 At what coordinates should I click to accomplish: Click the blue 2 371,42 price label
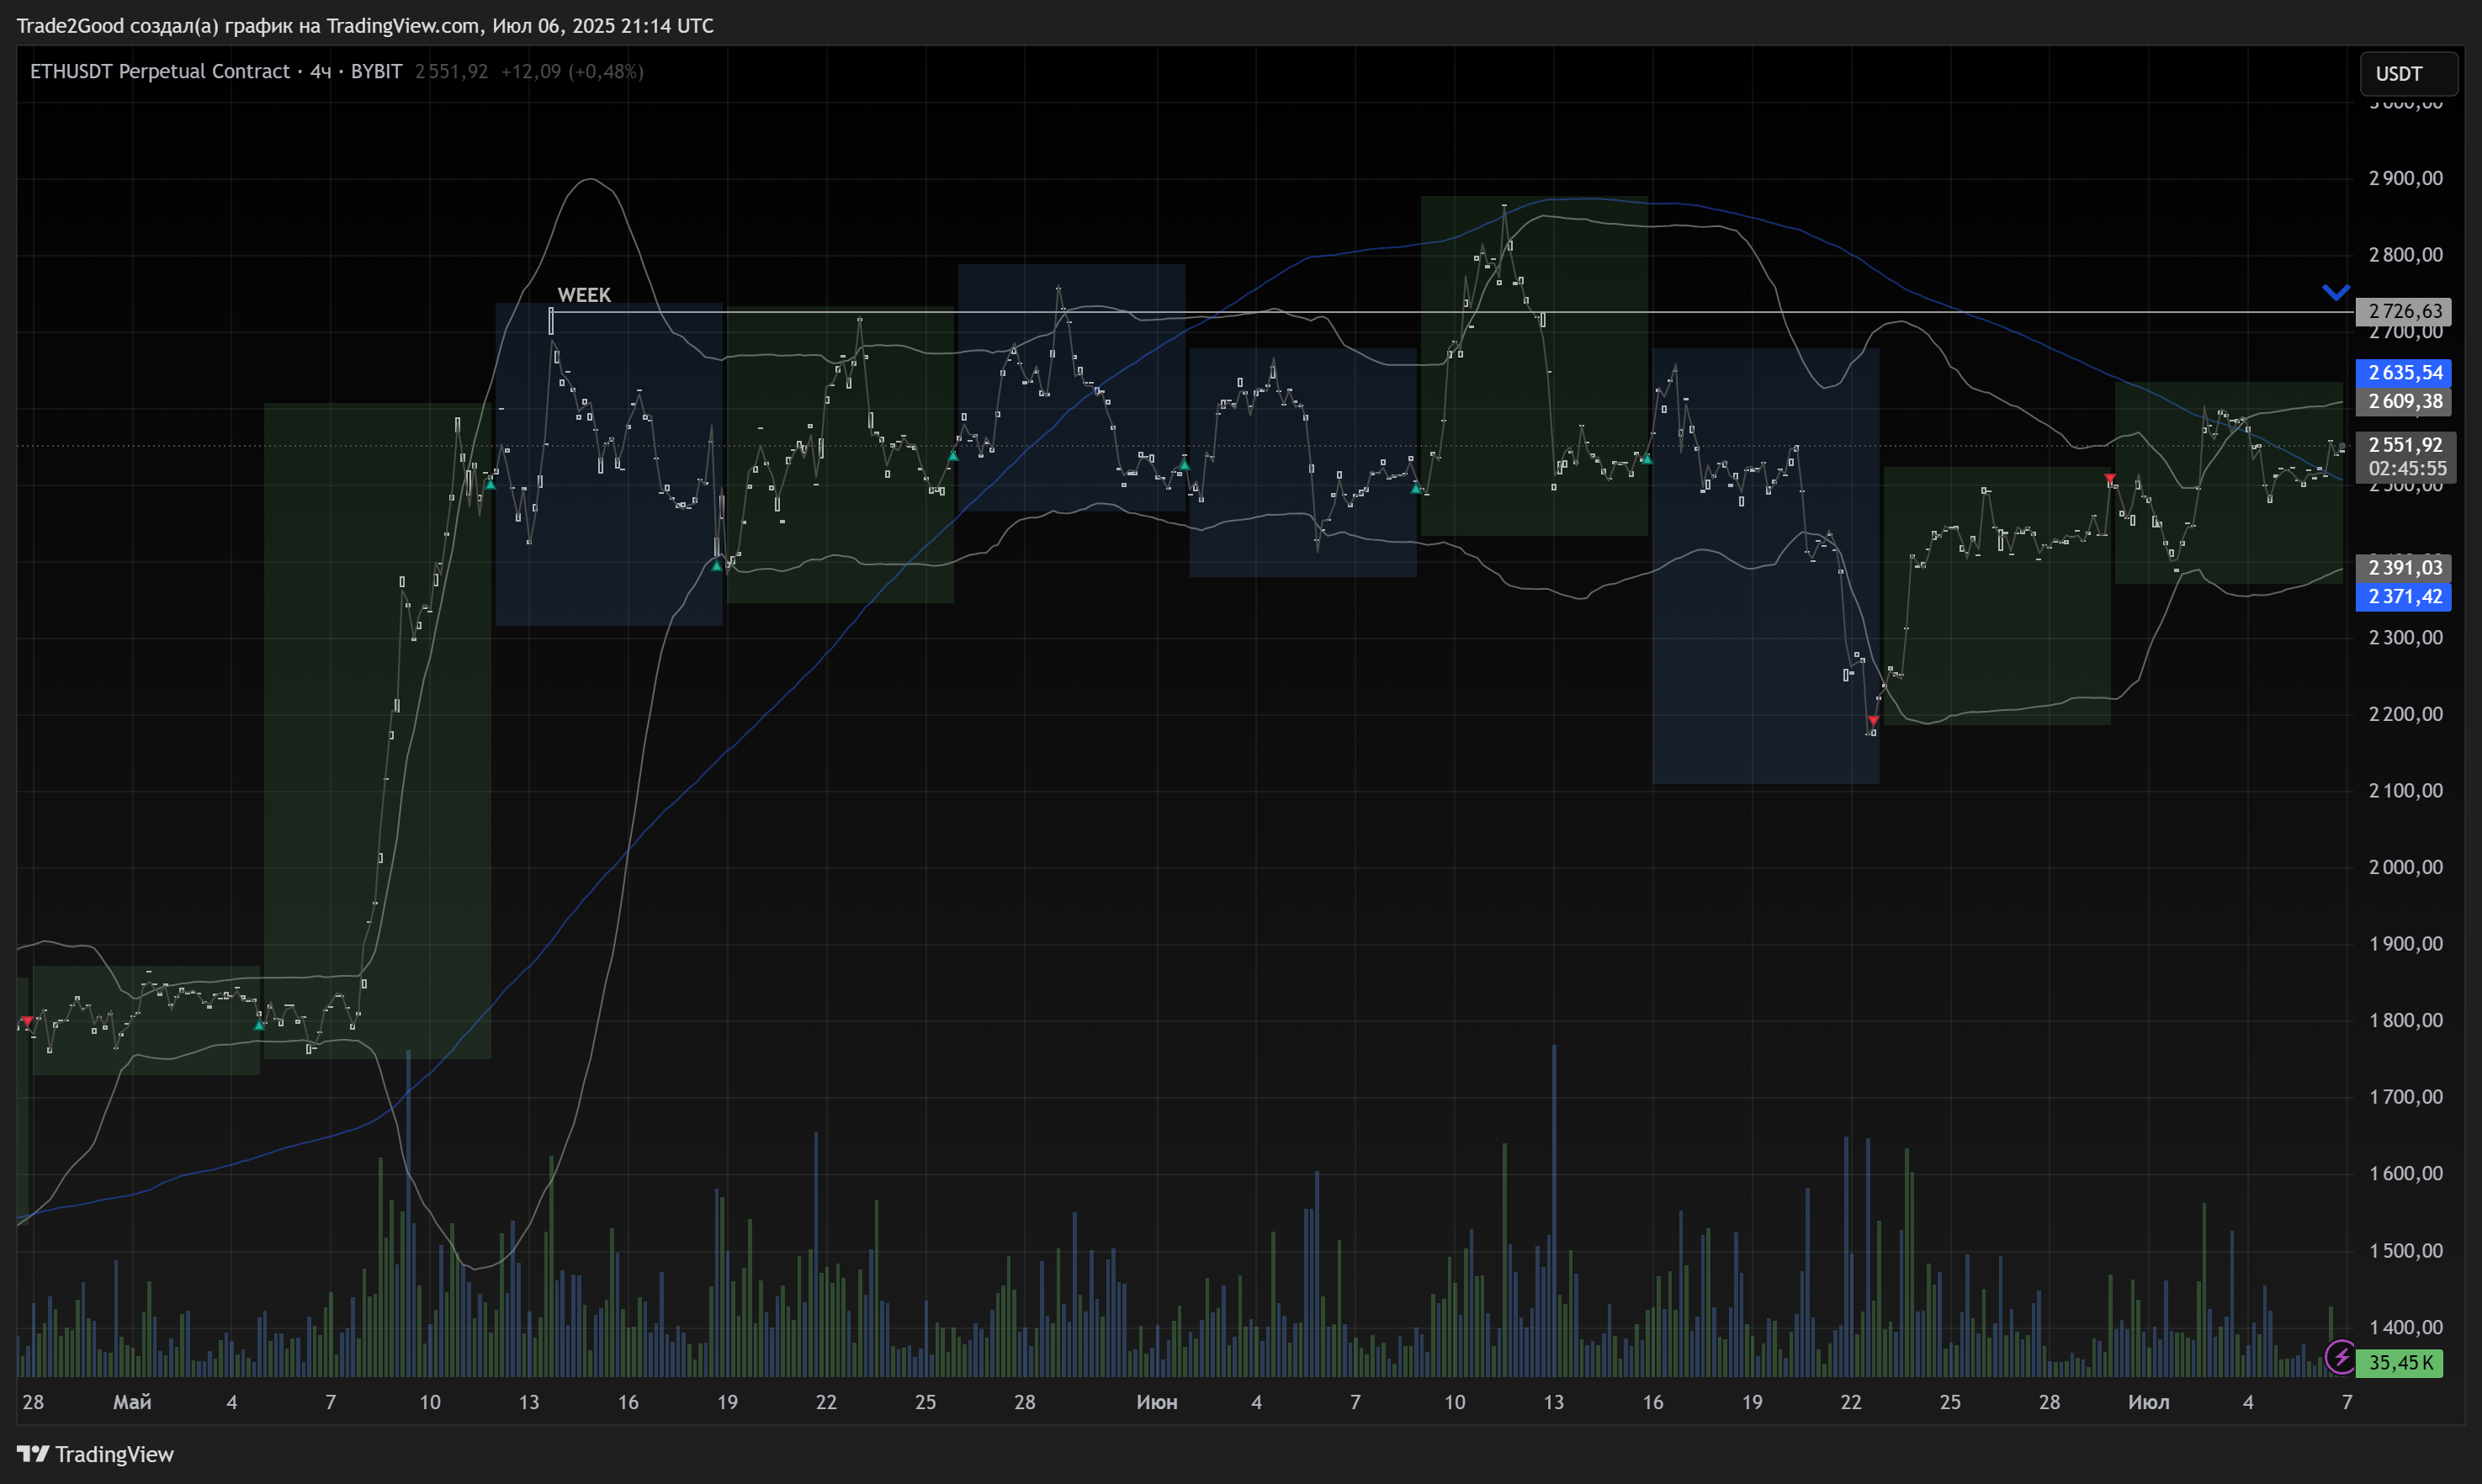click(x=2404, y=596)
